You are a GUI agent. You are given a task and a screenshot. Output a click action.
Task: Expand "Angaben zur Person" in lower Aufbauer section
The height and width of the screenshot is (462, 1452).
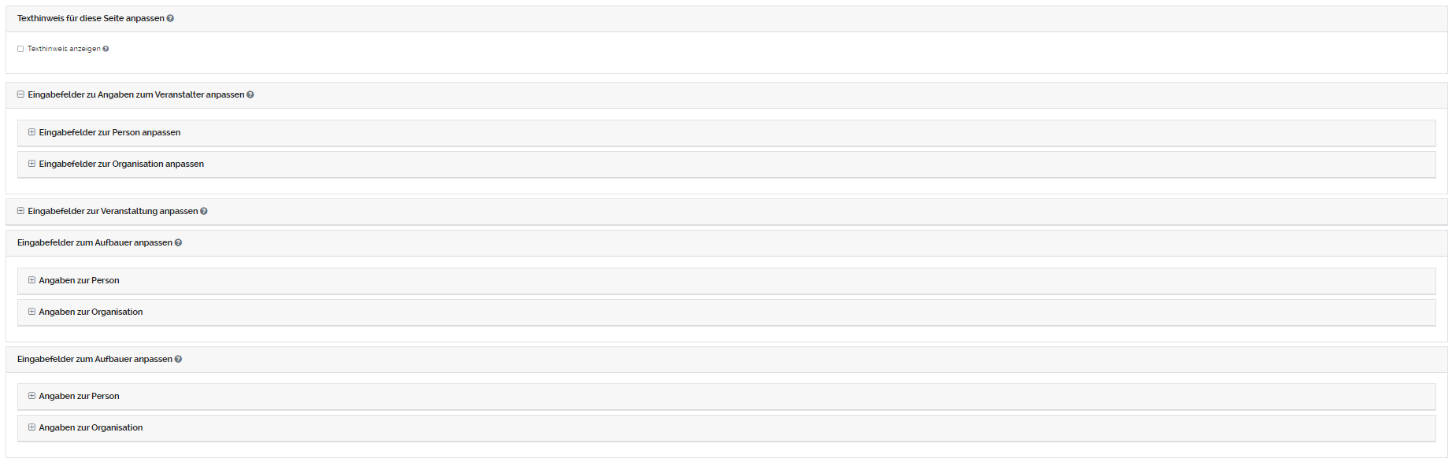[x=31, y=396]
